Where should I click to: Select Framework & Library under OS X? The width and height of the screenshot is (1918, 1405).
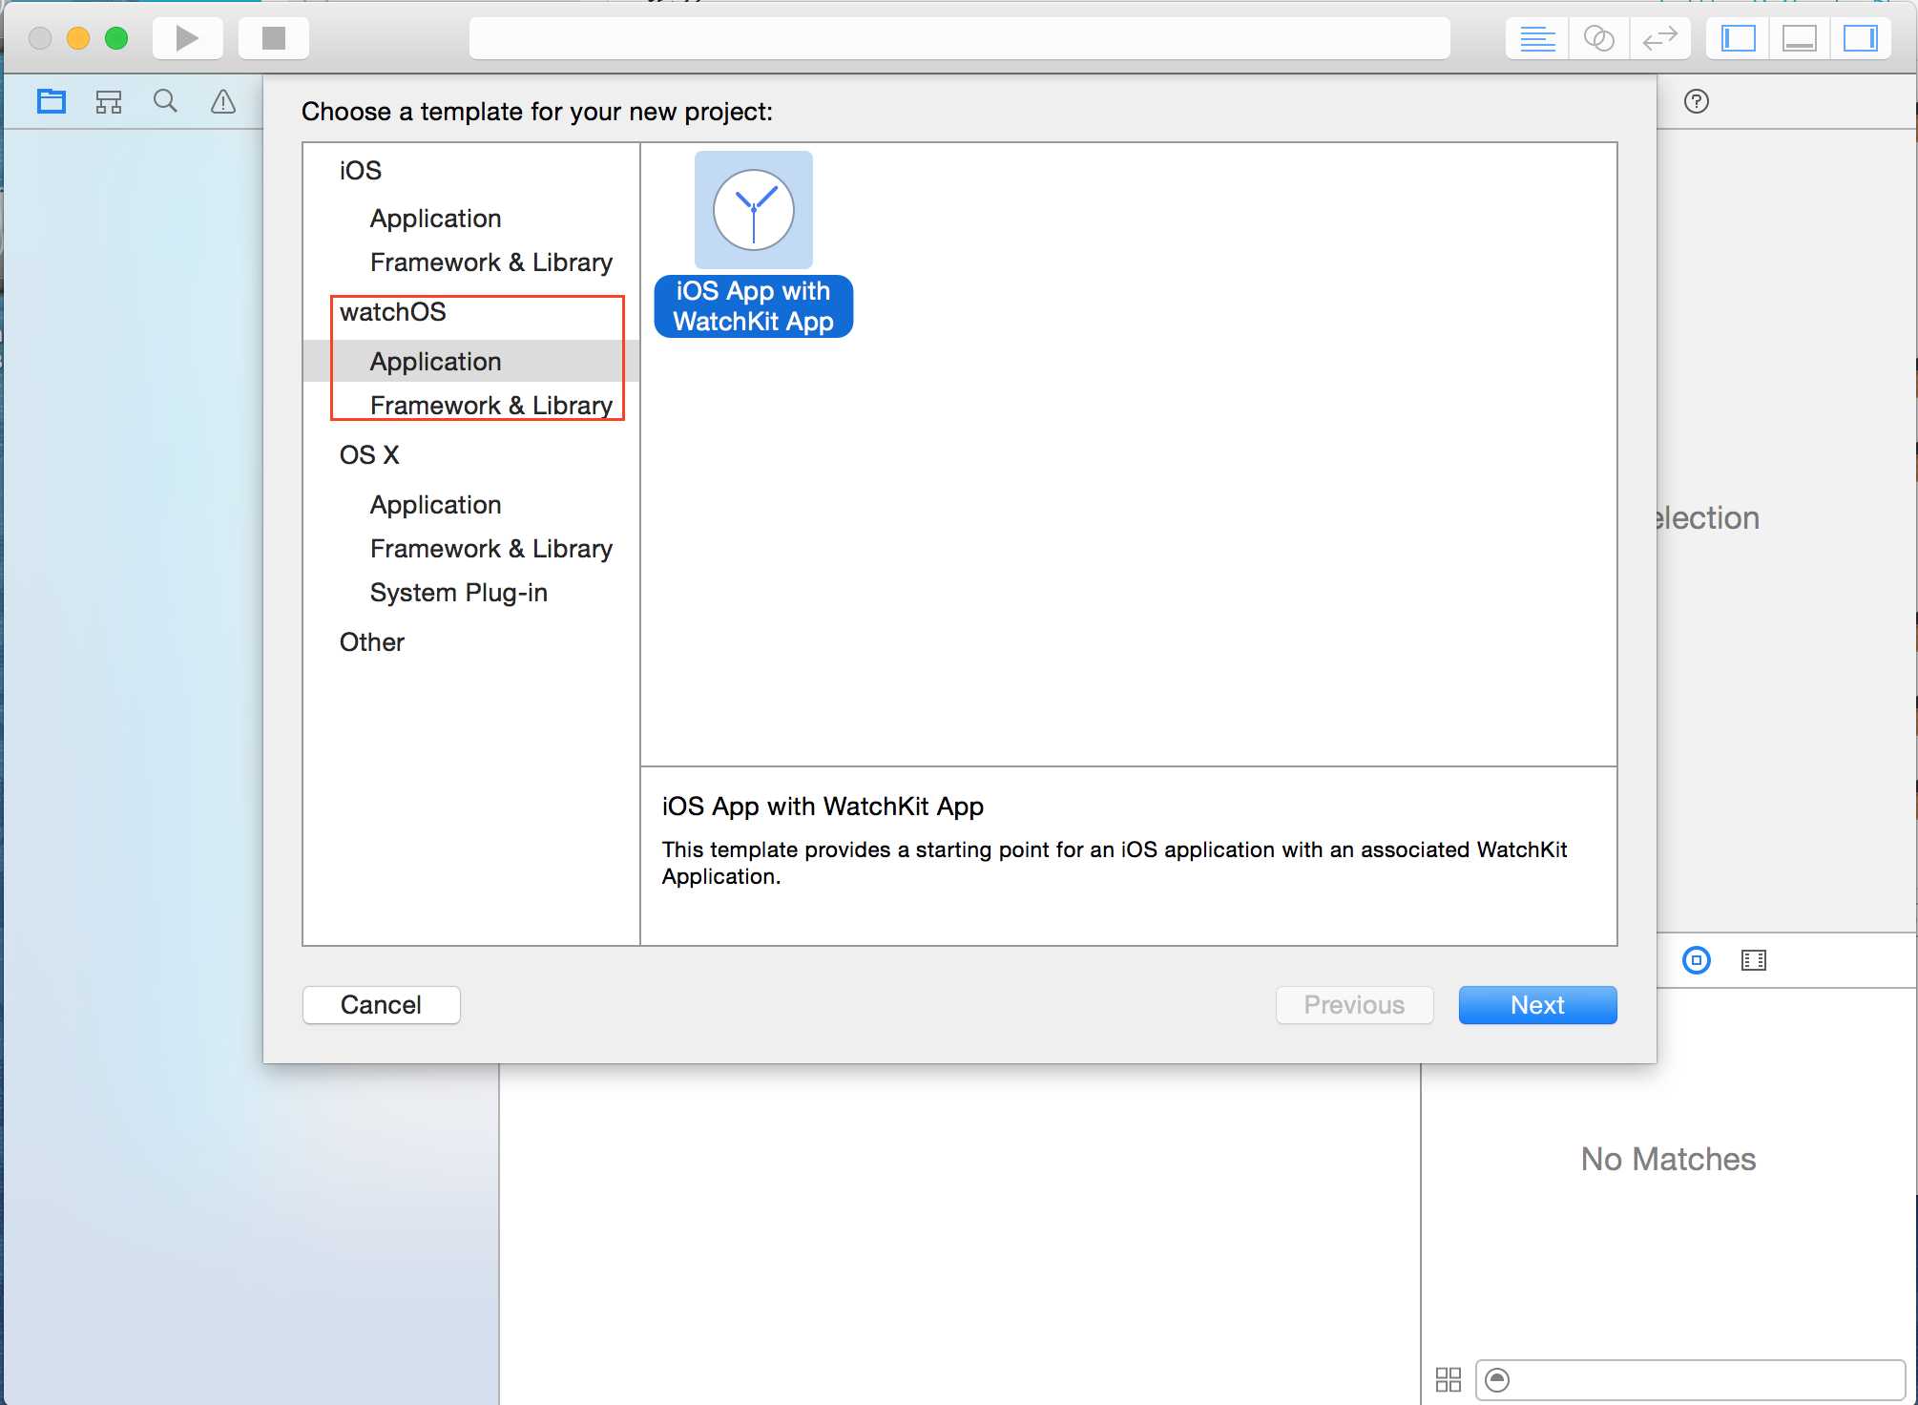point(491,549)
